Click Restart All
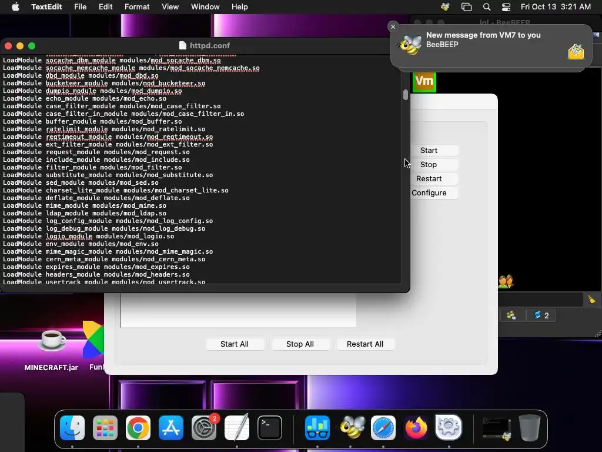The height and width of the screenshot is (452, 602). click(x=365, y=344)
